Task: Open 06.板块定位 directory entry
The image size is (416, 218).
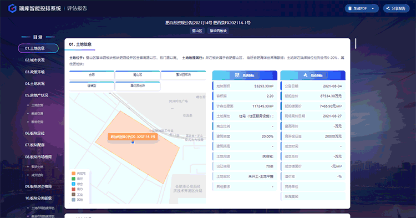Action: [35, 133]
